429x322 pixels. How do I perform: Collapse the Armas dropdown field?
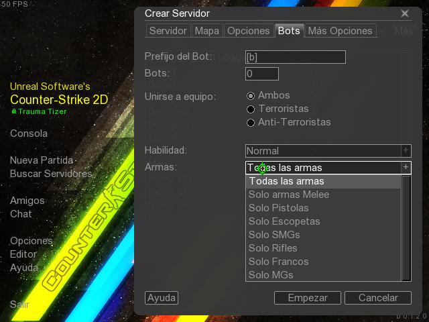[x=328, y=168]
